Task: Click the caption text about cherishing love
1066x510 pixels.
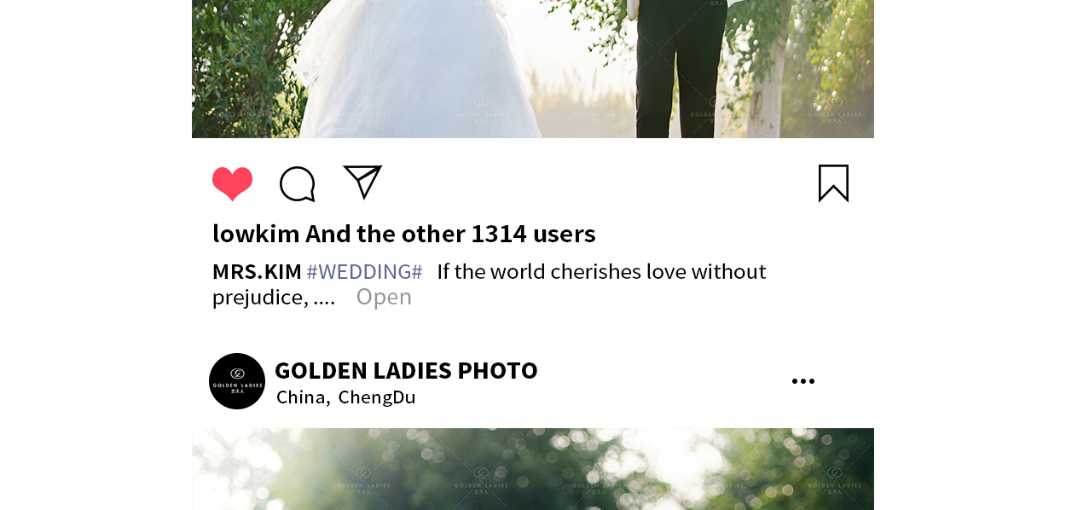Action: [x=601, y=271]
